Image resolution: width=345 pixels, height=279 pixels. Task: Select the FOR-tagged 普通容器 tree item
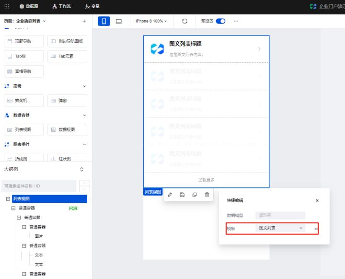(x=27, y=208)
